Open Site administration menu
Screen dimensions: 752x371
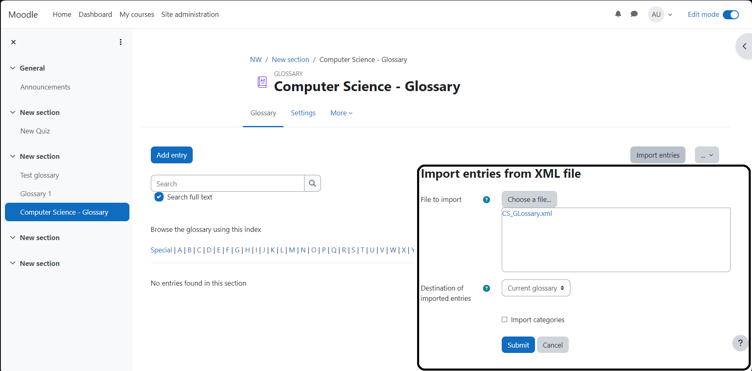tap(190, 14)
